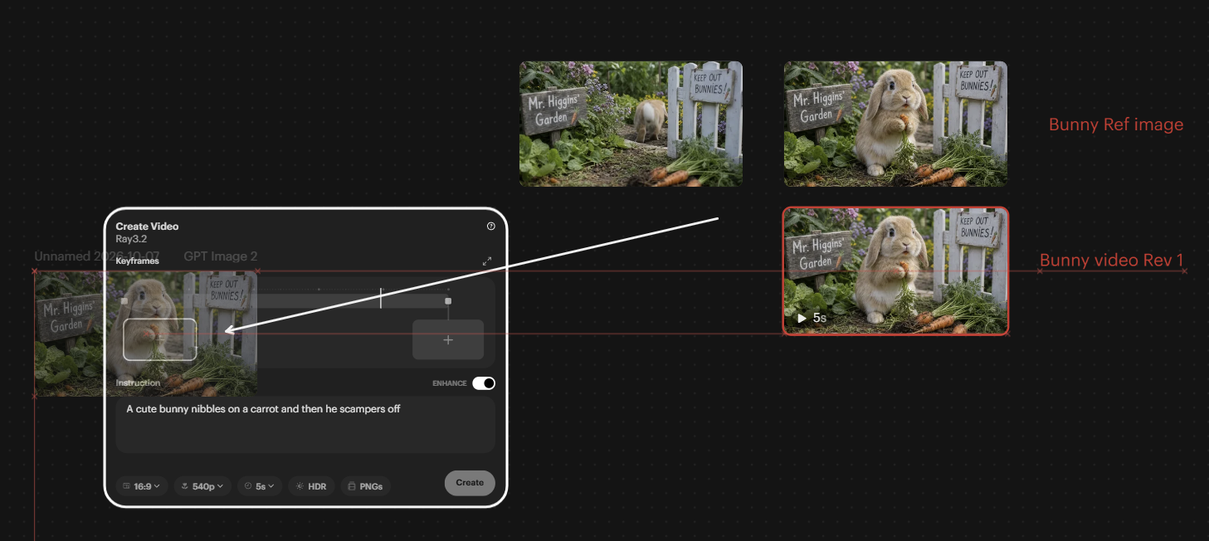Open the 16:9 aspect ratio dropdown
Viewport: 1209px width, 541px height.
(x=142, y=486)
